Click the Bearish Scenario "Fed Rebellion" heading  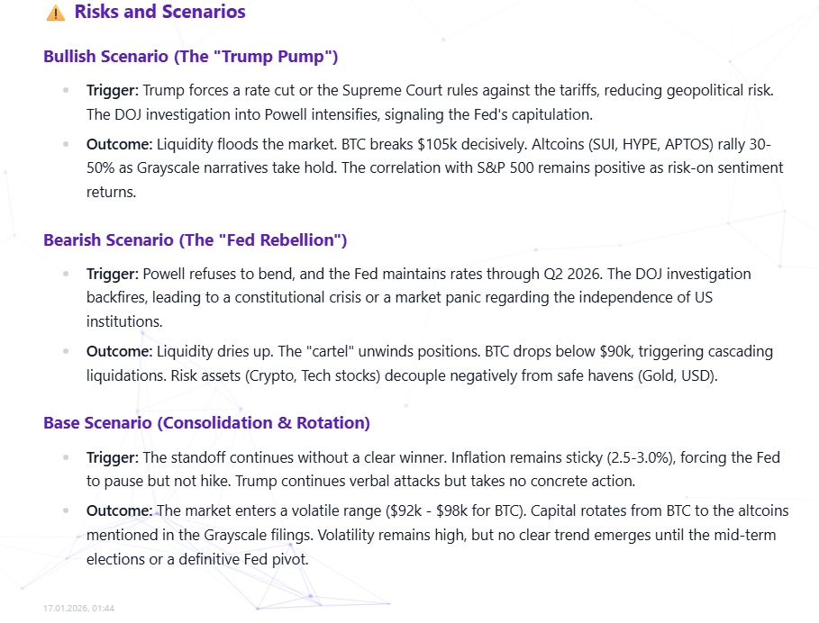pos(195,239)
